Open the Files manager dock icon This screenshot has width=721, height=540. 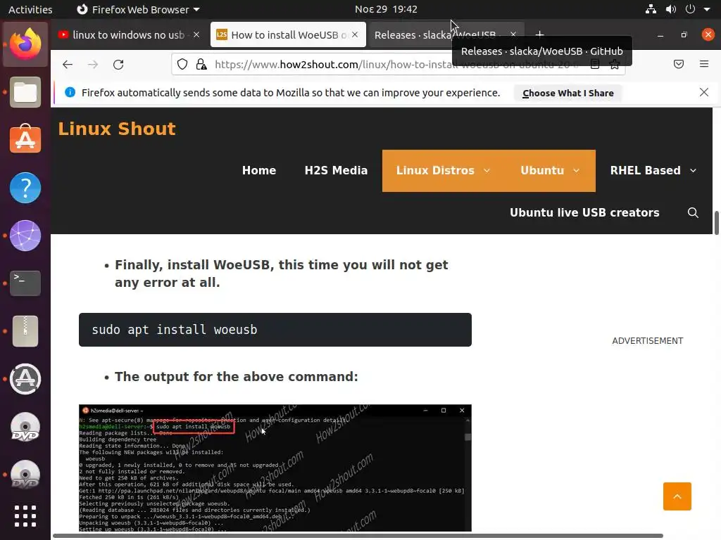[x=25, y=92]
